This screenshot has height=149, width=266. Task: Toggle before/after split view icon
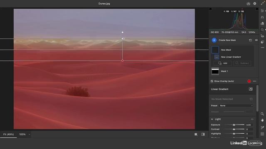tap(203, 134)
